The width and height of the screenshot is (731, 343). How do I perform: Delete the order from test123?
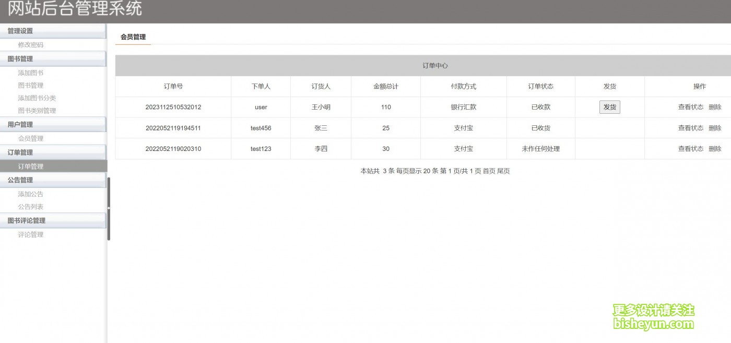715,149
